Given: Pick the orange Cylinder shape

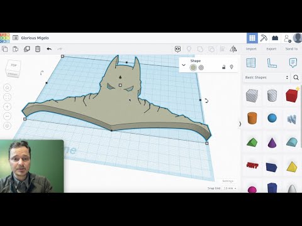Looking at the screenshot, I should (x=252, y=118).
